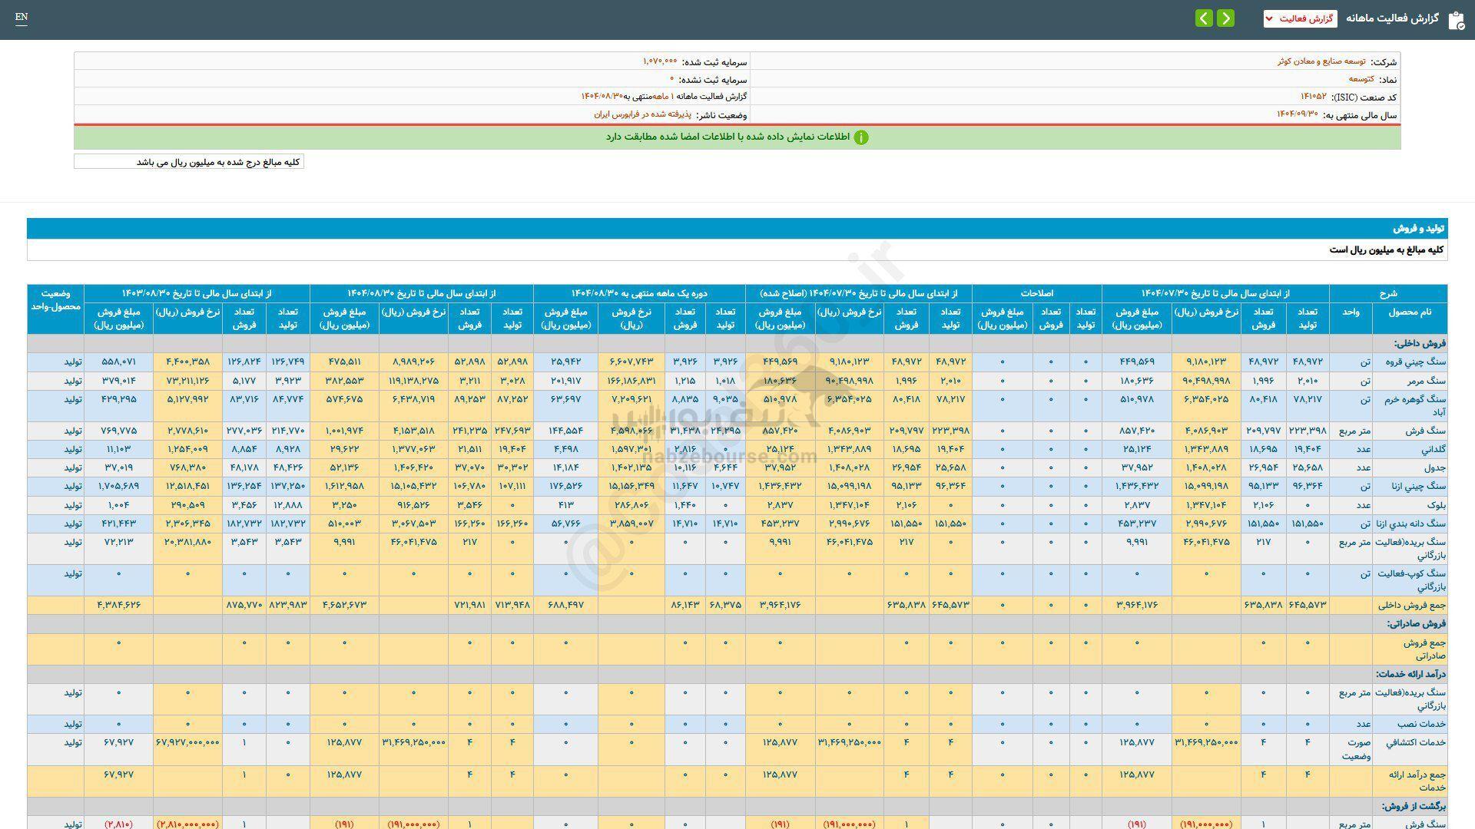Open company link توسعه صنایع و معادن کوثر
The height and width of the screenshot is (829, 1475).
[1321, 61]
